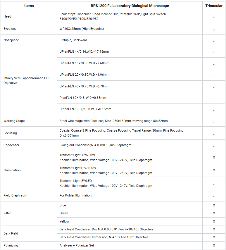Click the Swing-out Condenser specification
This screenshot has height=250, width=226.
coord(95,145)
